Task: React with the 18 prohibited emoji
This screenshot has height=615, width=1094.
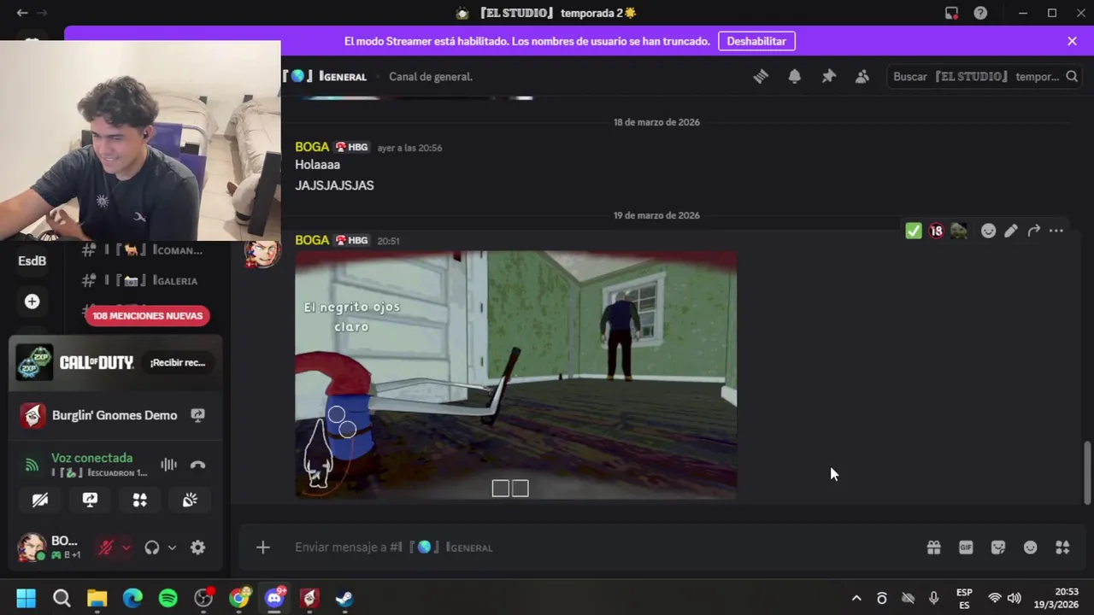Action: click(936, 231)
